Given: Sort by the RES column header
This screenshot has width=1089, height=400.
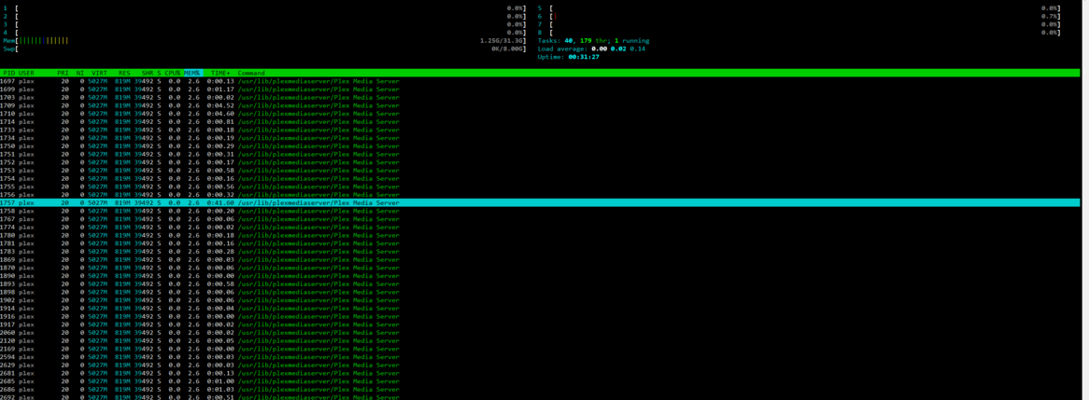Looking at the screenshot, I should pos(124,73).
